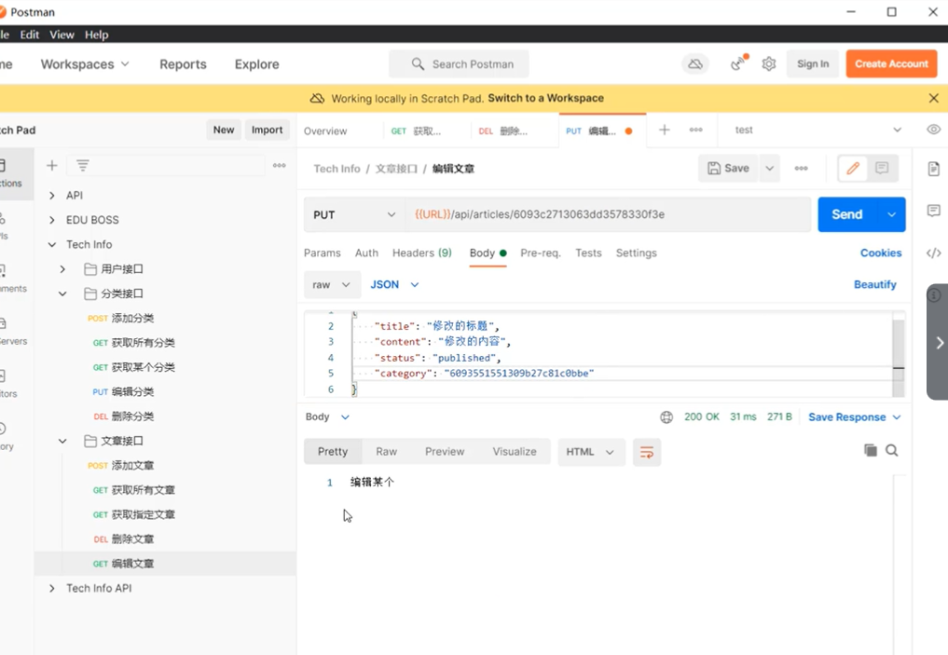Expand the Tech Info API collection
The width and height of the screenshot is (948, 655).
pos(52,588)
